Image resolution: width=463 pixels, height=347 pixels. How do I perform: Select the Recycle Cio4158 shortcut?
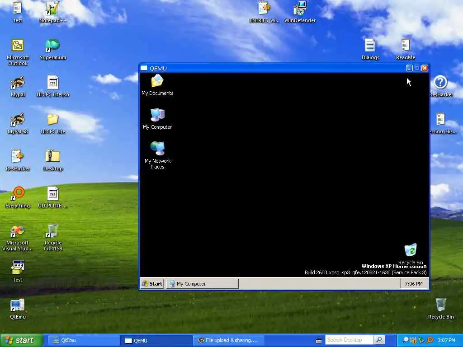(53, 238)
